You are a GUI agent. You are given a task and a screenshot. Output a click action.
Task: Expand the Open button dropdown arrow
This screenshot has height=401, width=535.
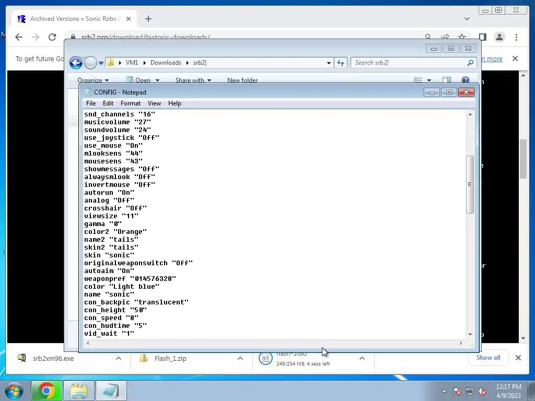click(x=157, y=80)
